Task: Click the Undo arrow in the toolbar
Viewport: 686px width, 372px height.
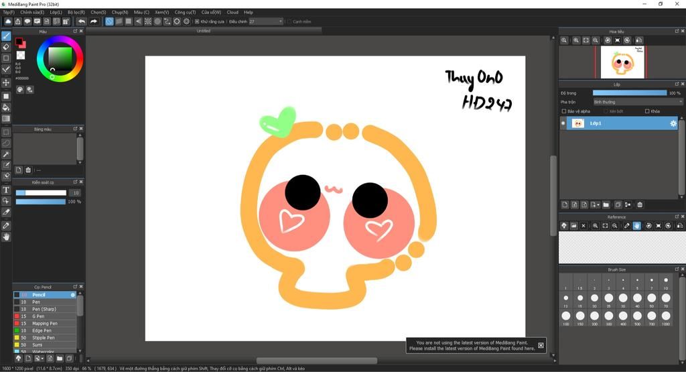Action: pyautogui.click(x=81, y=21)
